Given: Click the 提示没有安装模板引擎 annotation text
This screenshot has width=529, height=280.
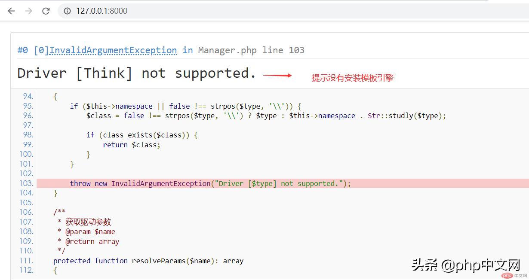Looking at the screenshot, I should (x=353, y=77).
